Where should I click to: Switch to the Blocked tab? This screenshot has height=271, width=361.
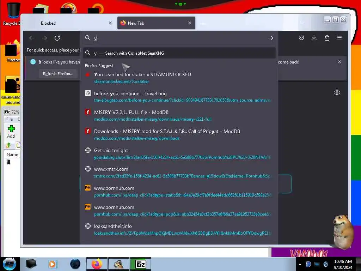point(69,23)
